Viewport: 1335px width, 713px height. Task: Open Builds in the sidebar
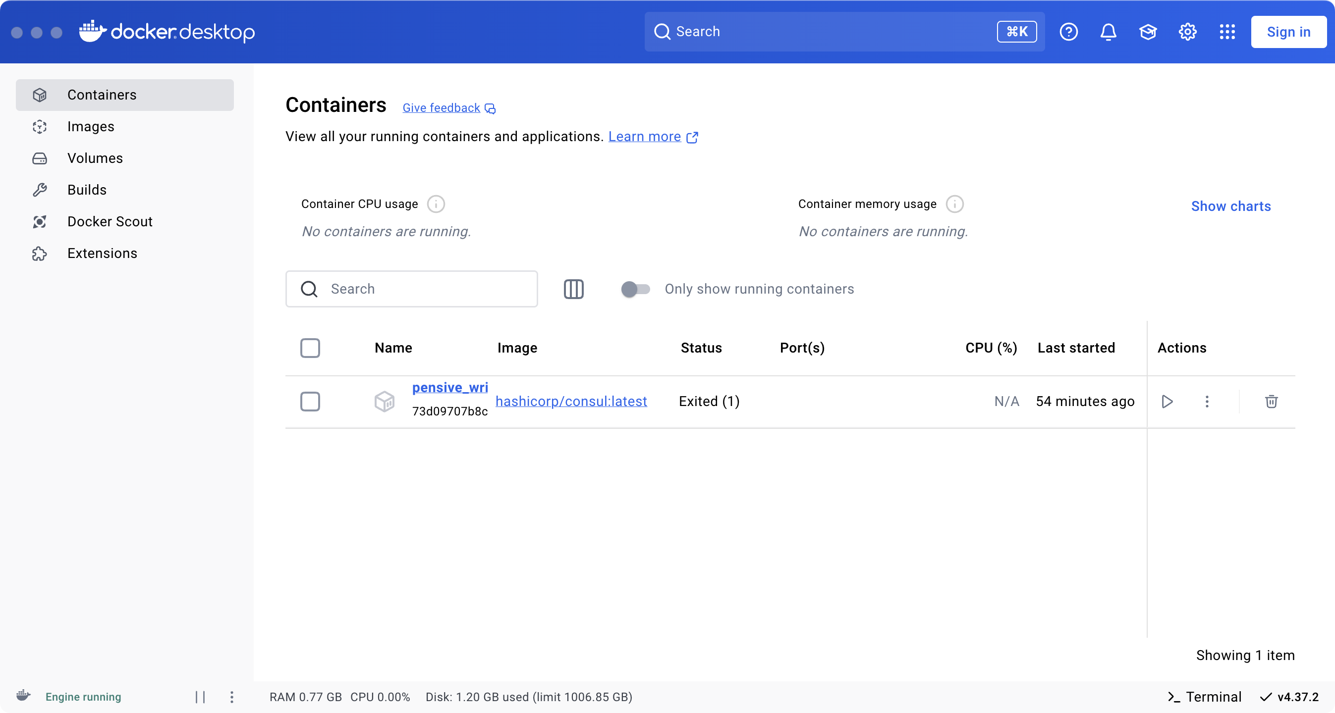pyautogui.click(x=125, y=190)
